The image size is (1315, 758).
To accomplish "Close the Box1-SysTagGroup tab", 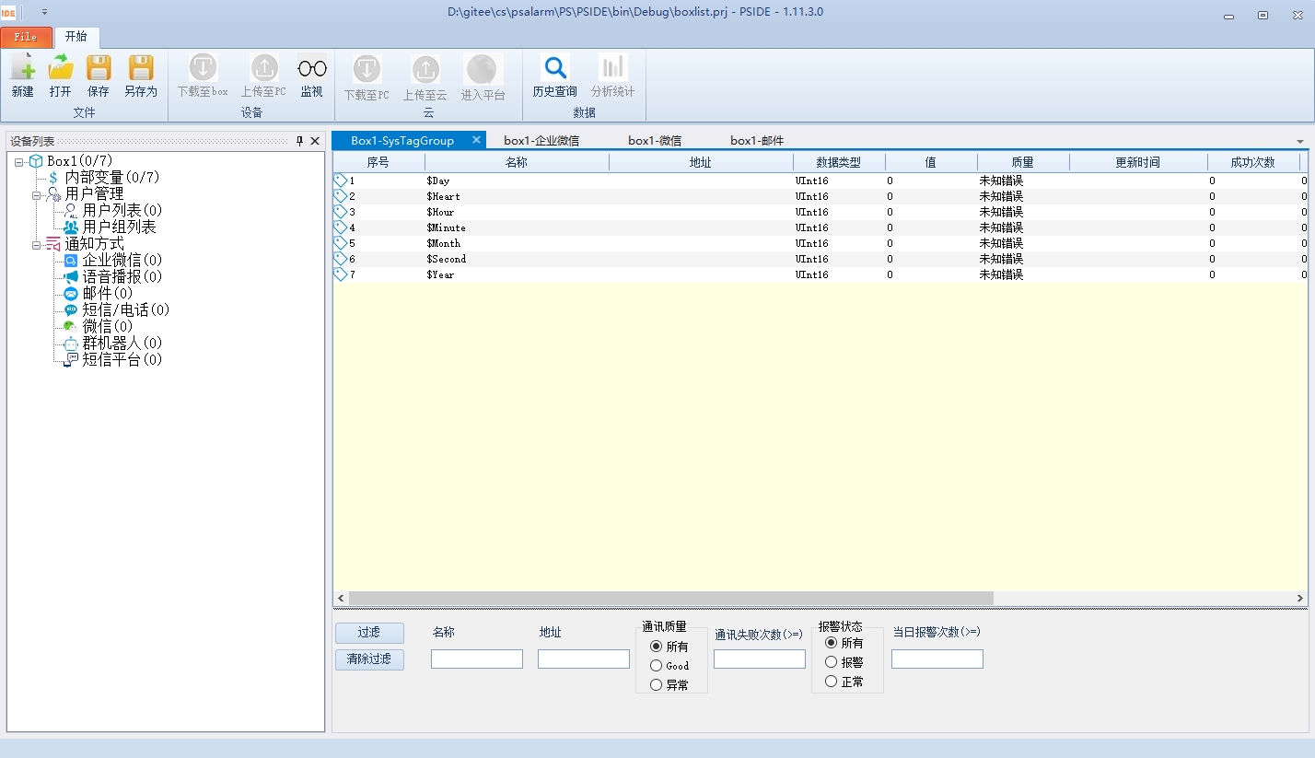I will (476, 140).
